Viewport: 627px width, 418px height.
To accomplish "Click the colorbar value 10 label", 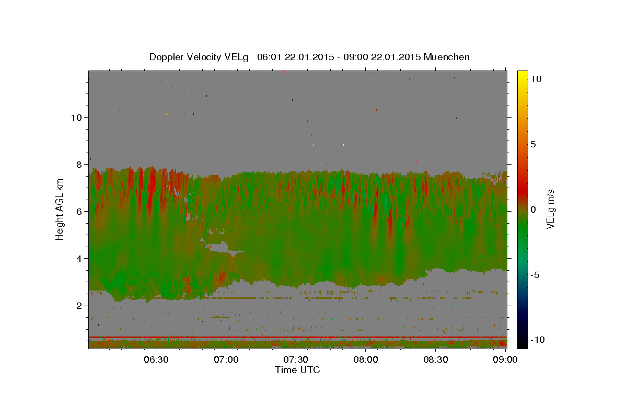I will 536,79.
